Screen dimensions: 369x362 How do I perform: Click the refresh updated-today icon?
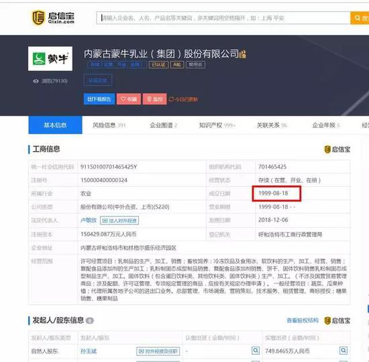(x=171, y=99)
